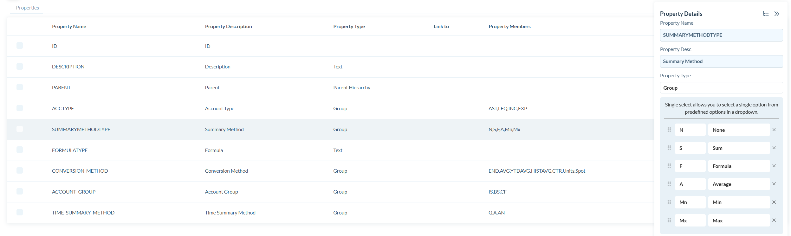Screen dimensions: 791x236
Task: Remove the Formula option with its X icon
Action: tap(774, 166)
